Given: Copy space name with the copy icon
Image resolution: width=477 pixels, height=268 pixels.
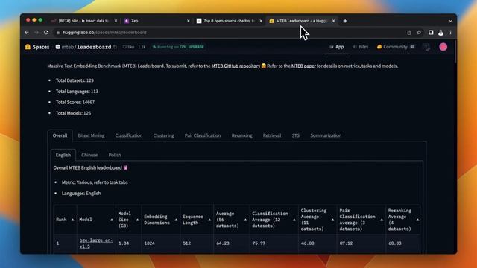Looking at the screenshot, I should tap(116, 47).
